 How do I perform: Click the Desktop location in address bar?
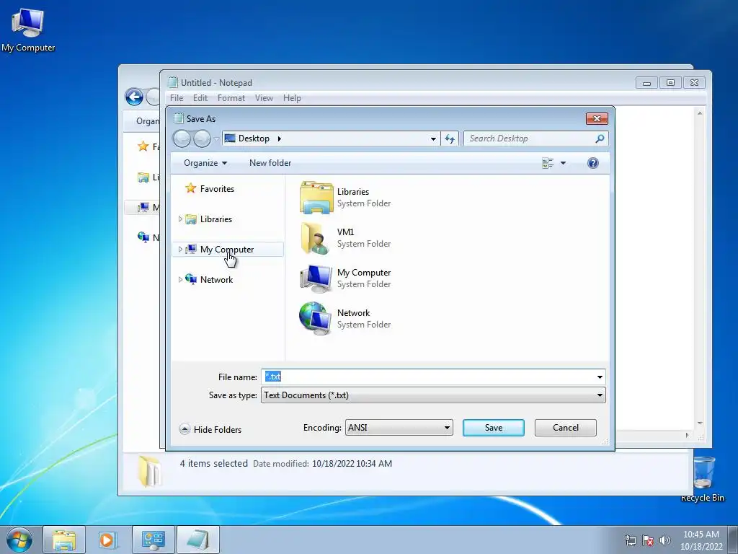(254, 138)
